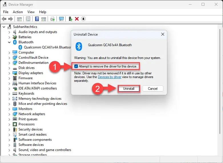
Task: Follow the Devices by driver link
Action: (110, 77)
